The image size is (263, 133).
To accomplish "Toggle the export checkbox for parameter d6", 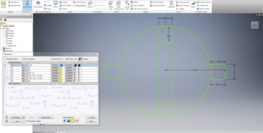I will (x=79, y=81).
